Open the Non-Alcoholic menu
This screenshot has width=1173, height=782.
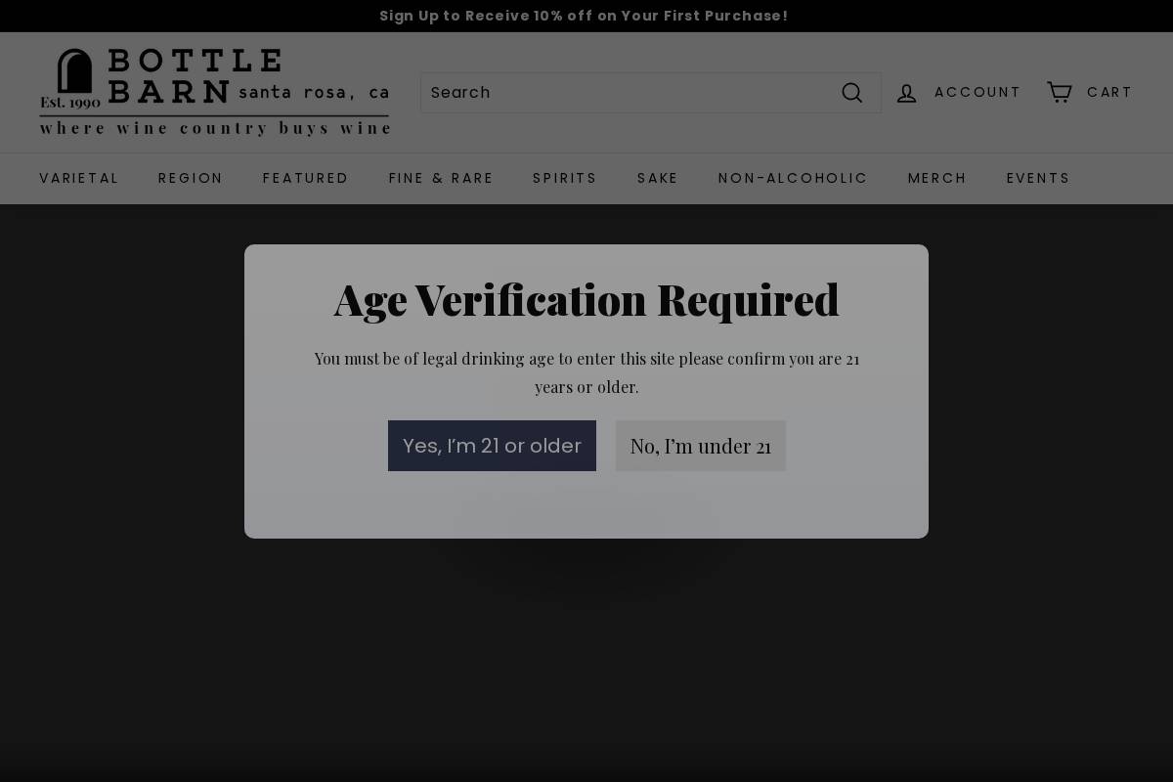pos(793,178)
